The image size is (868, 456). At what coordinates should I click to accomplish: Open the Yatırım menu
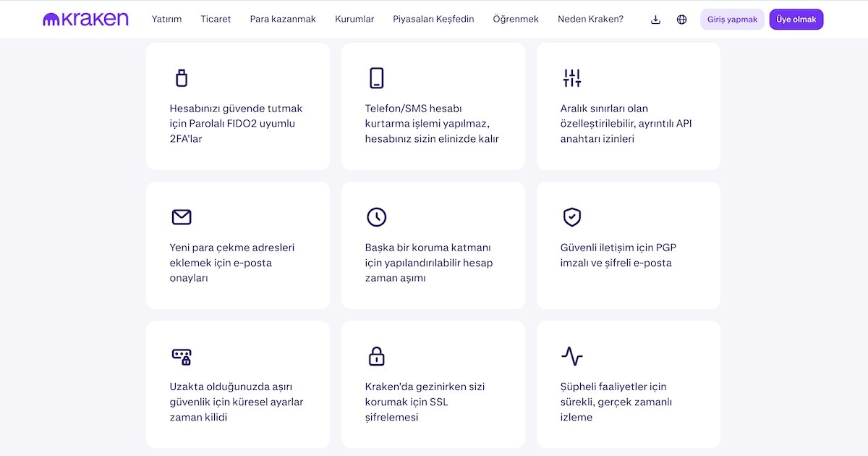[x=167, y=19]
